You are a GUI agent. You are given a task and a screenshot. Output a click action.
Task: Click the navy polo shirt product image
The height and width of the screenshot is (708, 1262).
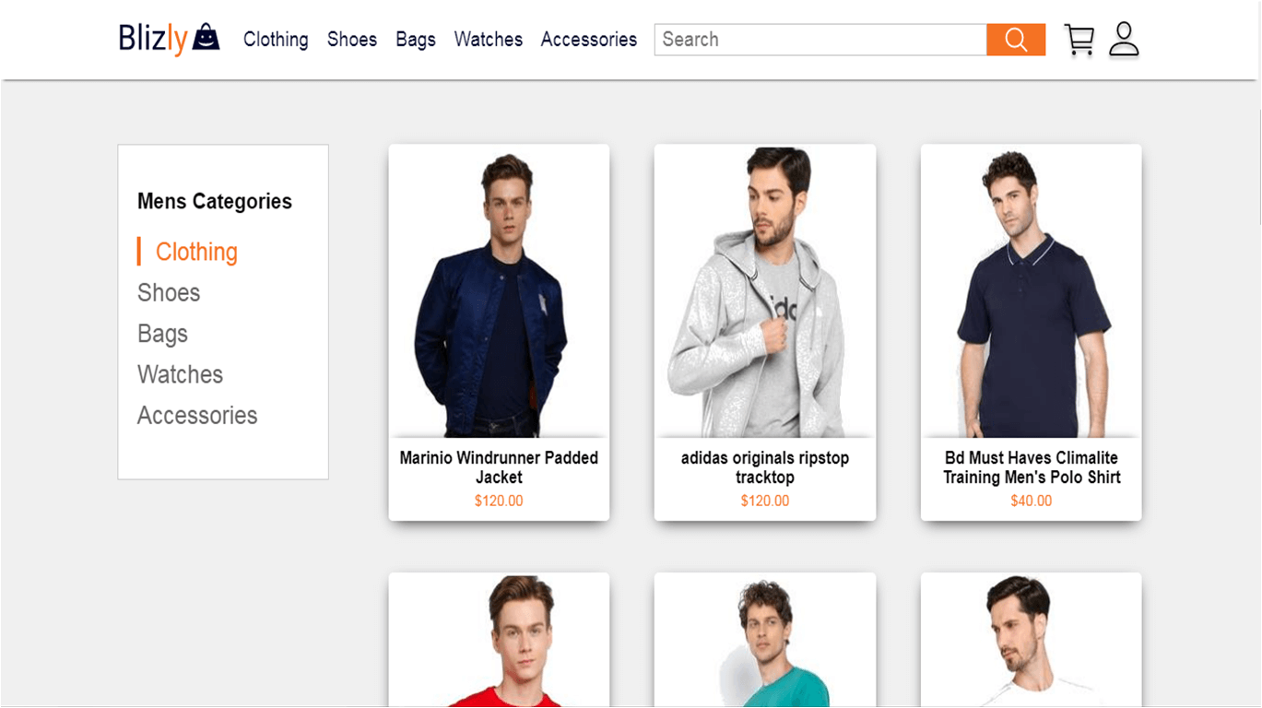pos(1032,291)
